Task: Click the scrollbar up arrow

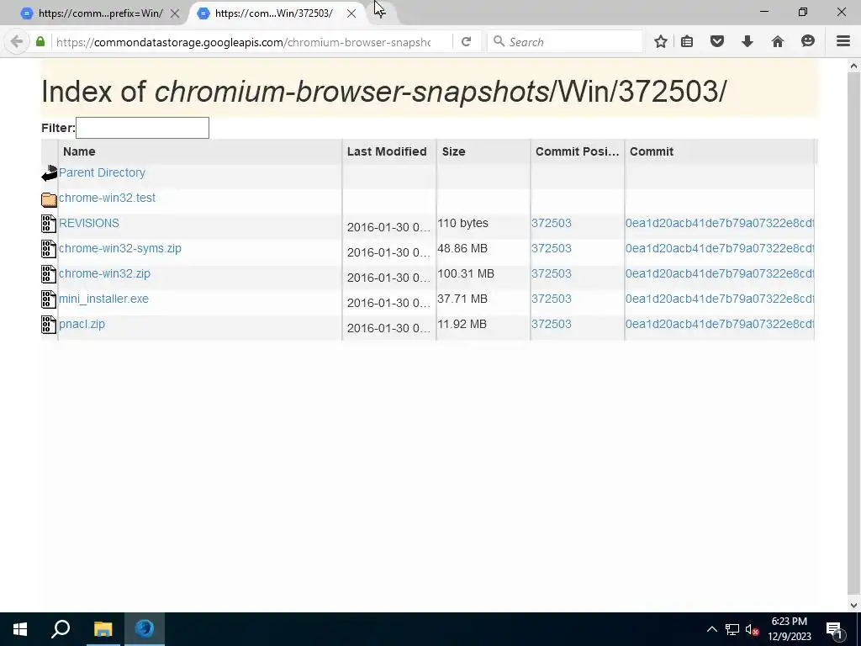Action: (x=853, y=66)
